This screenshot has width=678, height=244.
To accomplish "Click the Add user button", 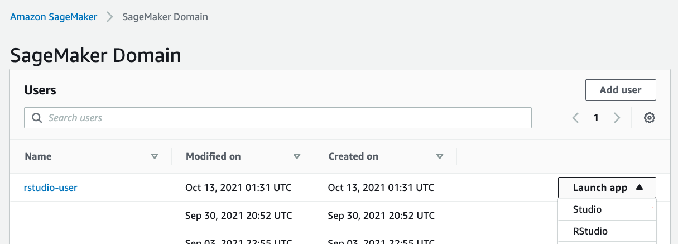I will point(621,90).
